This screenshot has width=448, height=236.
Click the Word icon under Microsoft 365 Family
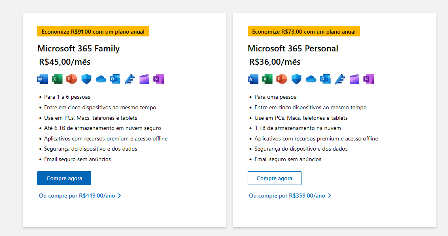tap(42, 79)
